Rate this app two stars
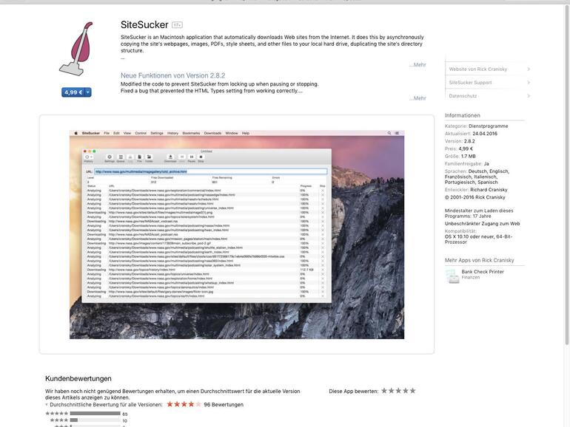The height and width of the screenshot is (427, 570). pos(391,391)
